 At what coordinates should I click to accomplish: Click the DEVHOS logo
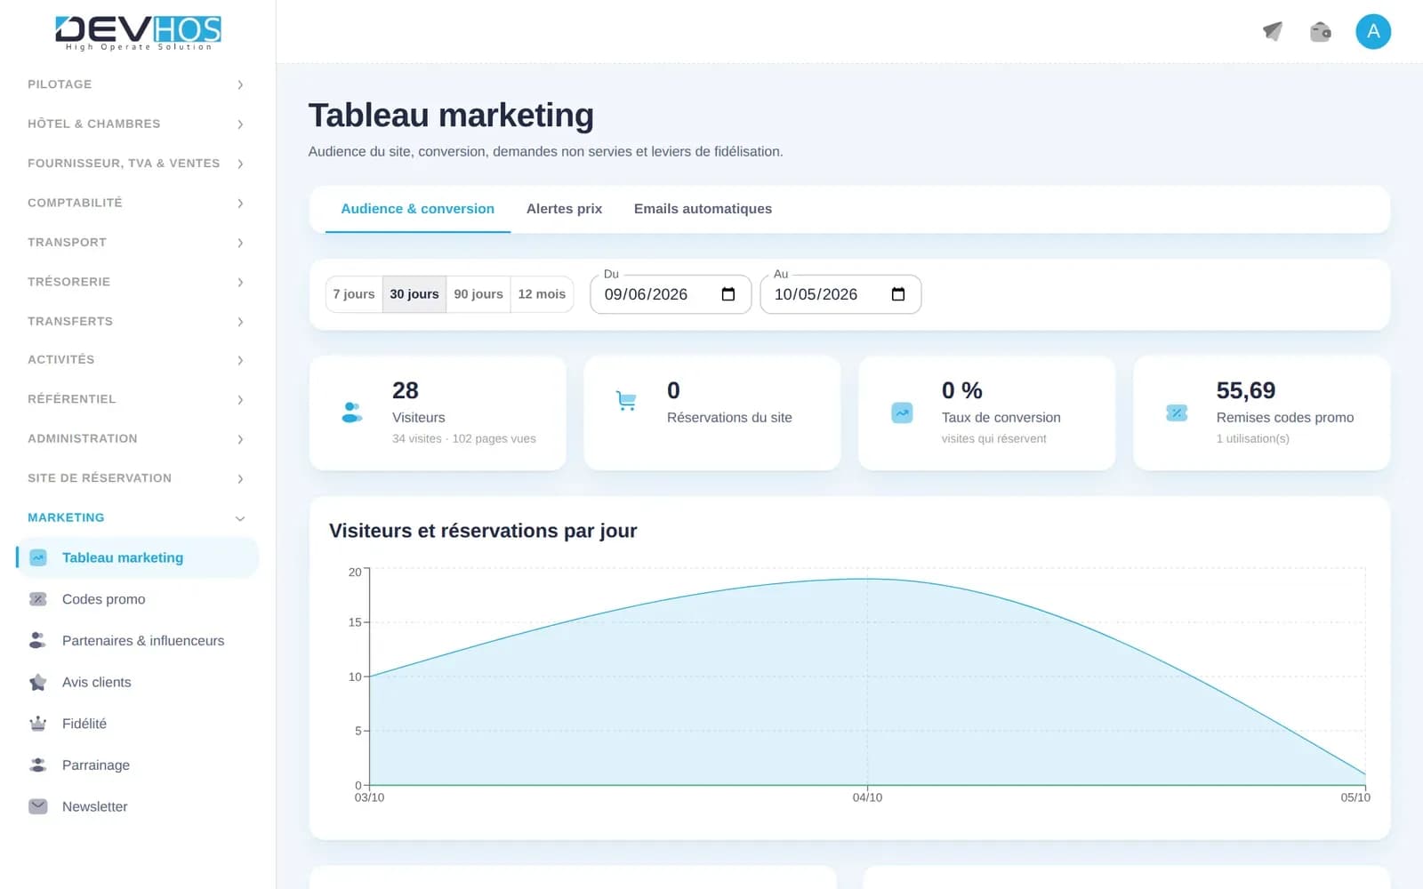[x=138, y=33]
